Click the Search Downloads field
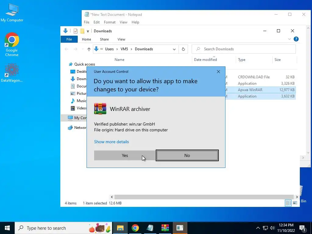 [244, 49]
